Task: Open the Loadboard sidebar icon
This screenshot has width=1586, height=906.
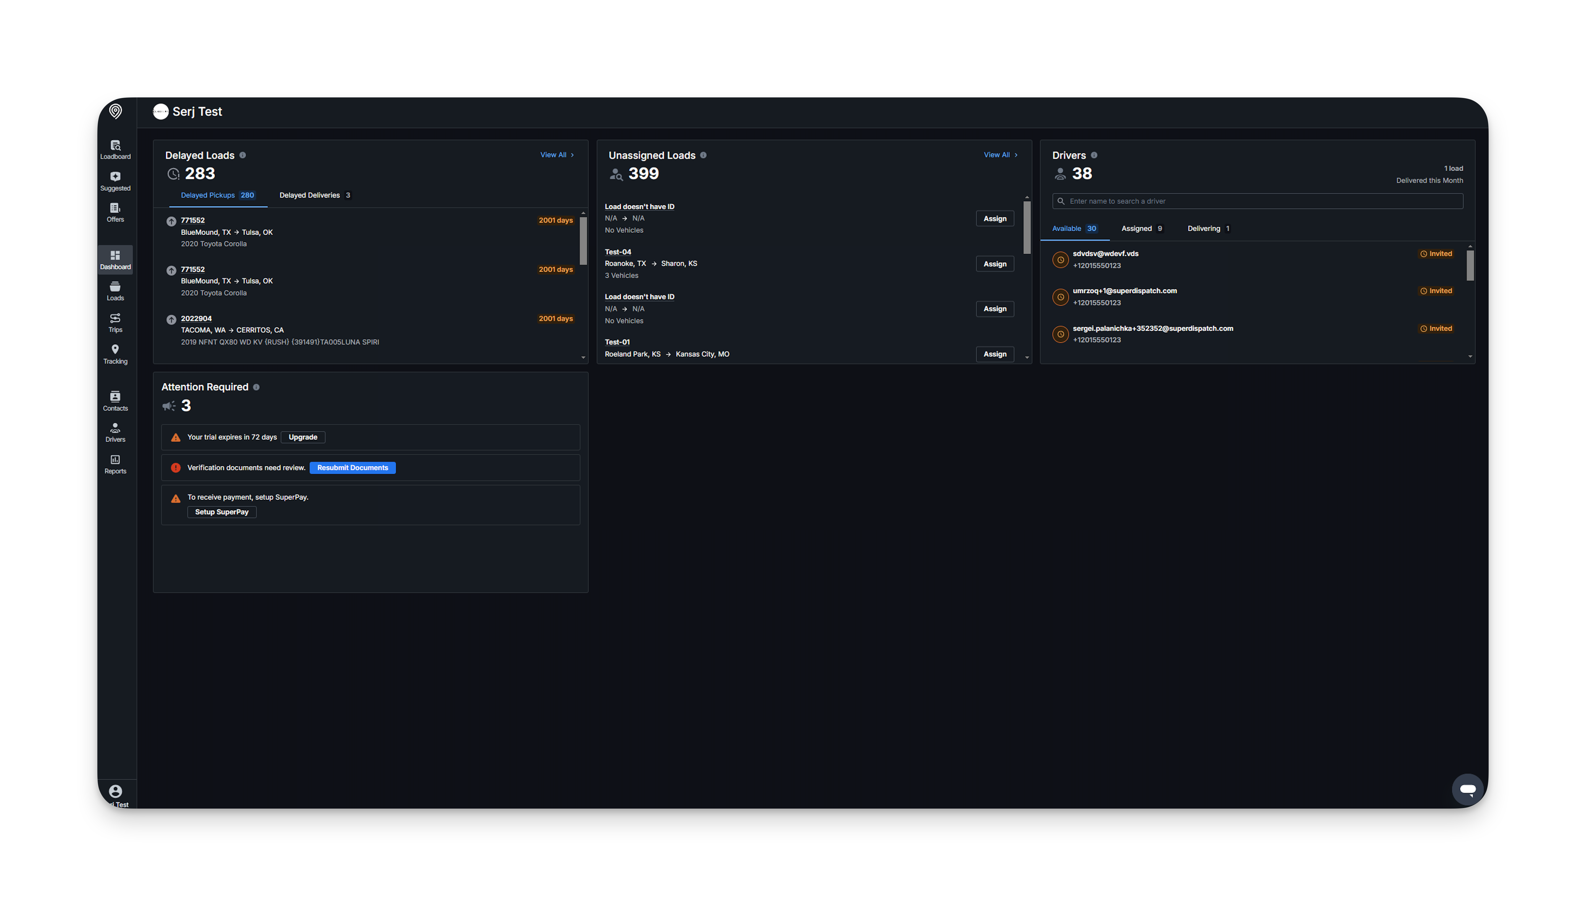Action: click(x=115, y=149)
